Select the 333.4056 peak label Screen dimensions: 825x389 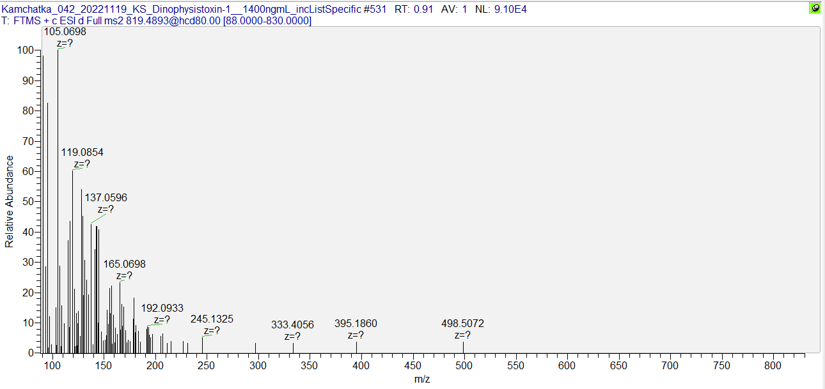292,324
